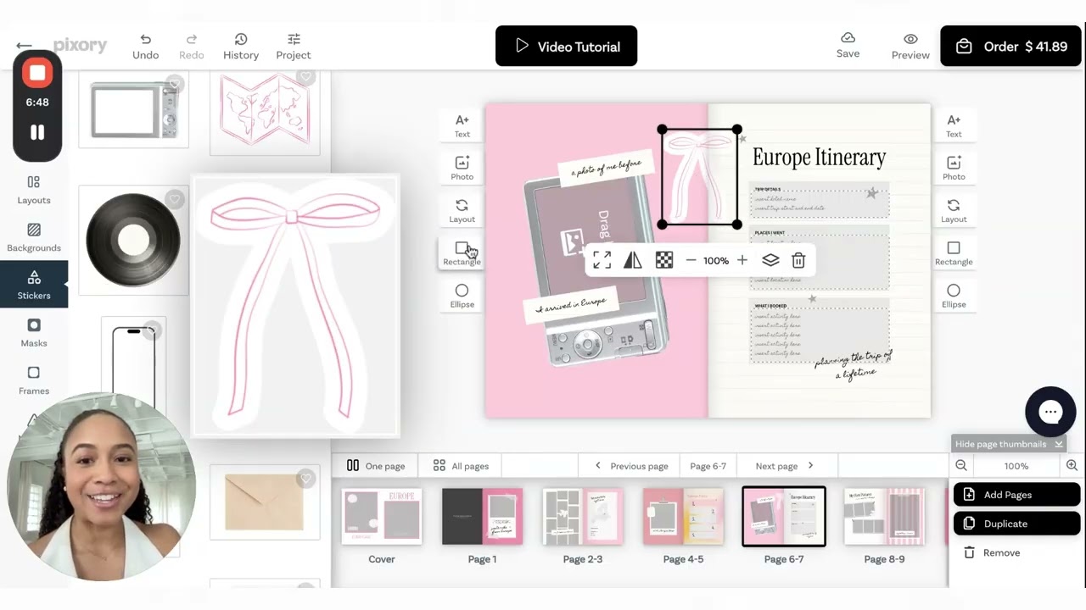
Task: Change Layout of the left page
Action: (x=462, y=210)
